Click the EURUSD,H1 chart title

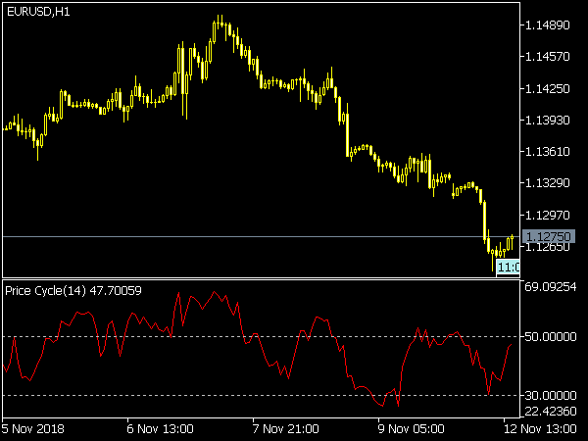click(x=38, y=12)
